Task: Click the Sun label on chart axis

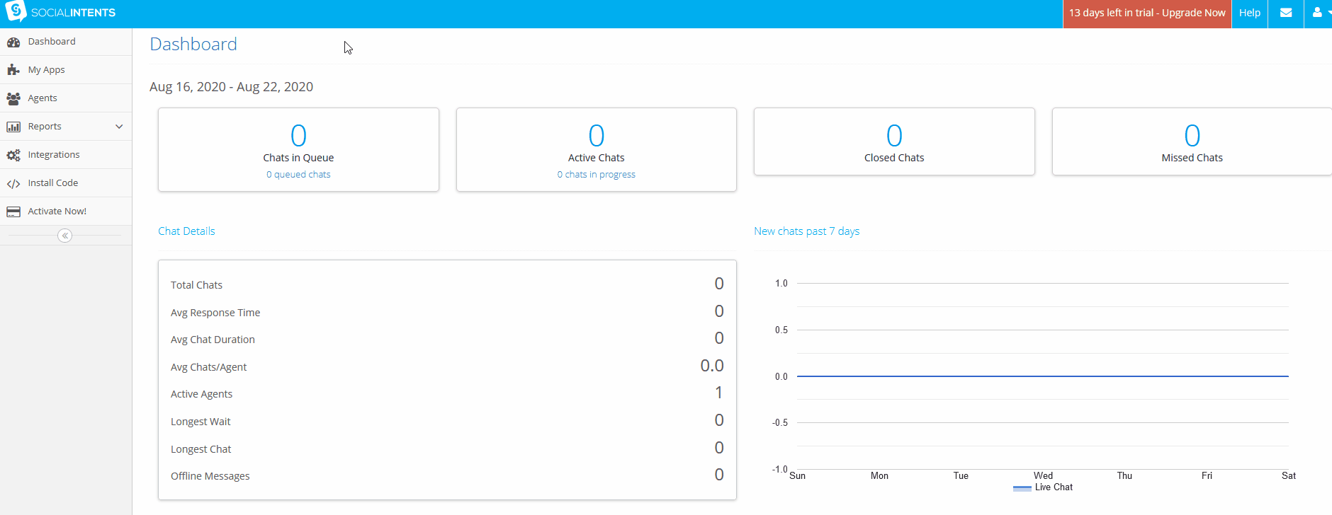Action: (x=797, y=476)
